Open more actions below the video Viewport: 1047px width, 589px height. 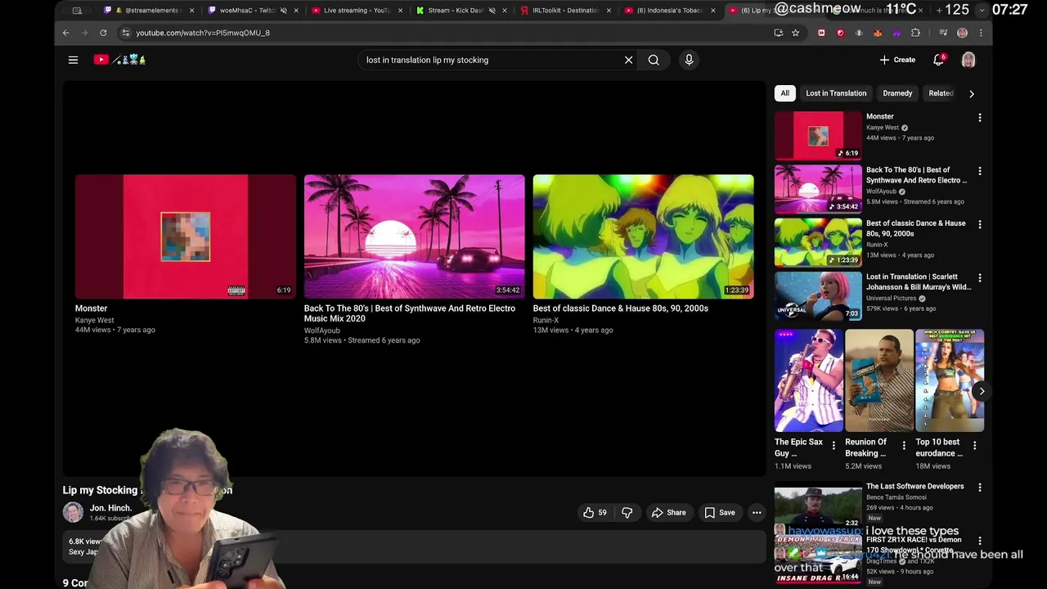(757, 512)
